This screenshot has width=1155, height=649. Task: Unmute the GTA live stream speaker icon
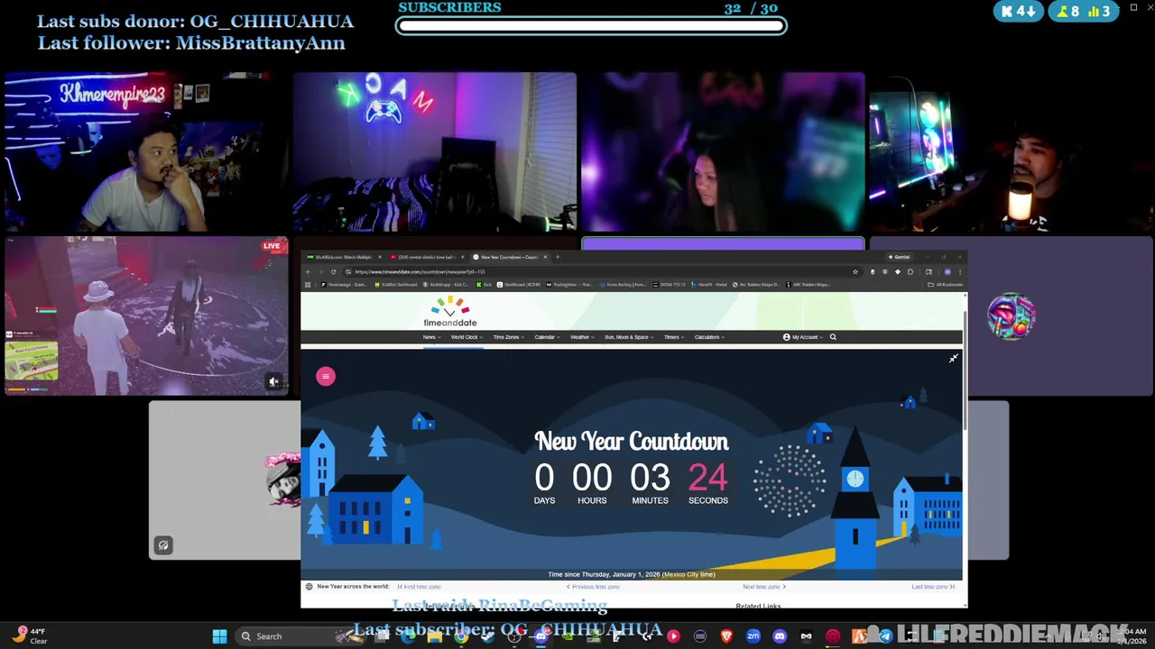[274, 382]
